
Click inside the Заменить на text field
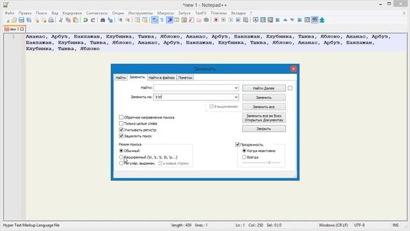193,97
